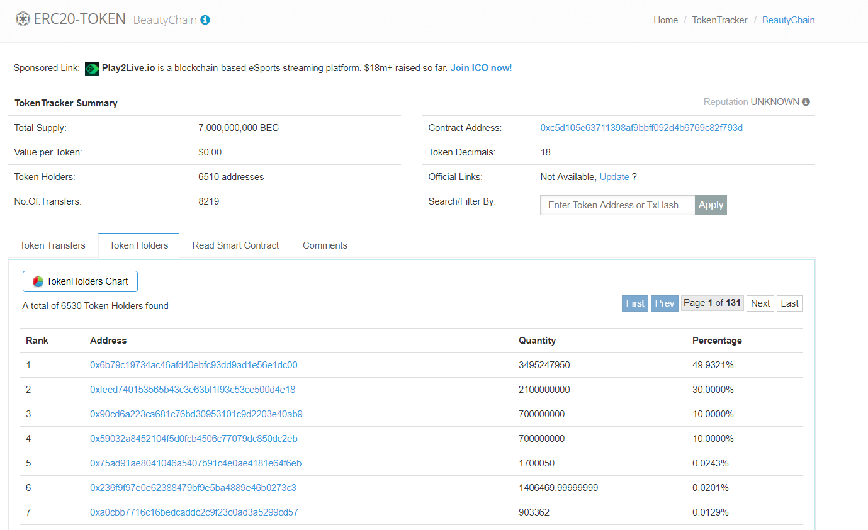The width and height of the screenshot is (868, 530).
Task: Click the Play2Live.io sponsor logo
Action: pos(92,68)
